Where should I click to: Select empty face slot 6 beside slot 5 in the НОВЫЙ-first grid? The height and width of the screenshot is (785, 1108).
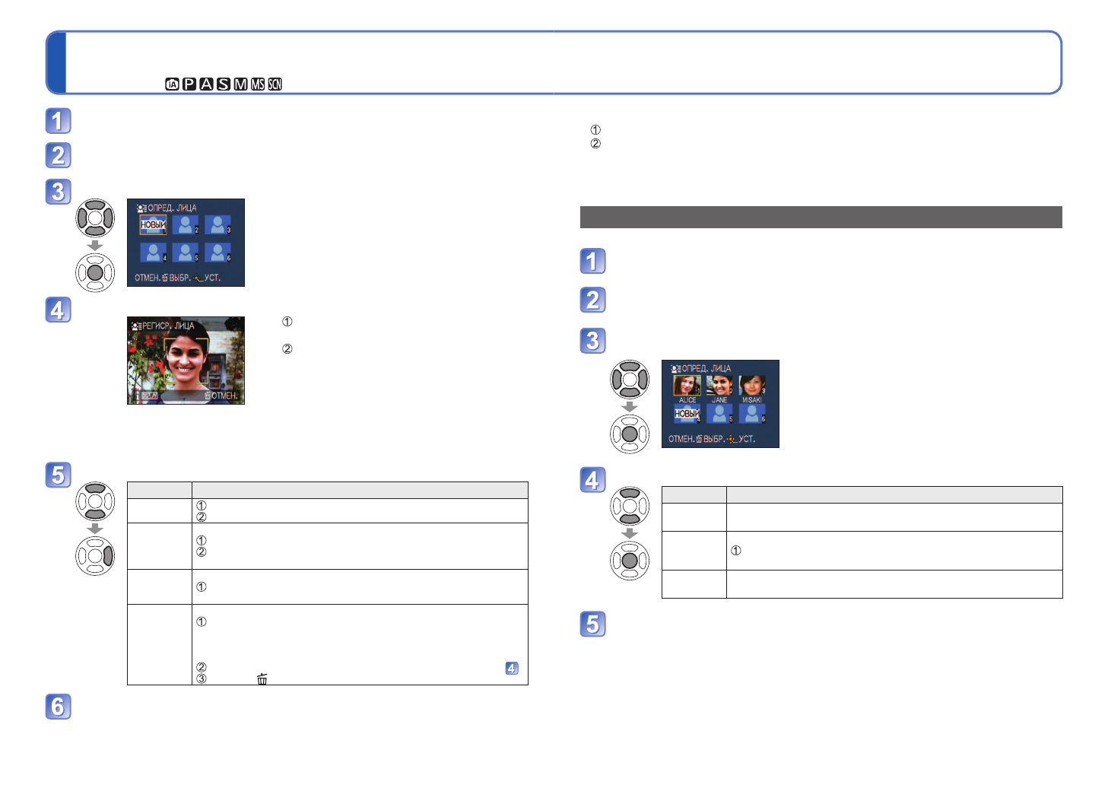coord(217,253)
